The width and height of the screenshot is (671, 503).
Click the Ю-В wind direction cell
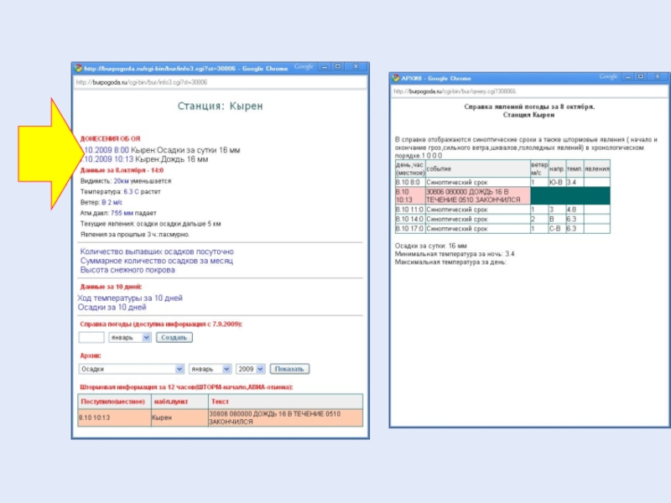point(557,182)
